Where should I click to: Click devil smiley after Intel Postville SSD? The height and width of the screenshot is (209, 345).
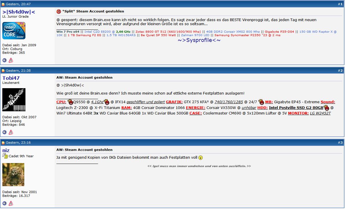click(x=326, y=108)
